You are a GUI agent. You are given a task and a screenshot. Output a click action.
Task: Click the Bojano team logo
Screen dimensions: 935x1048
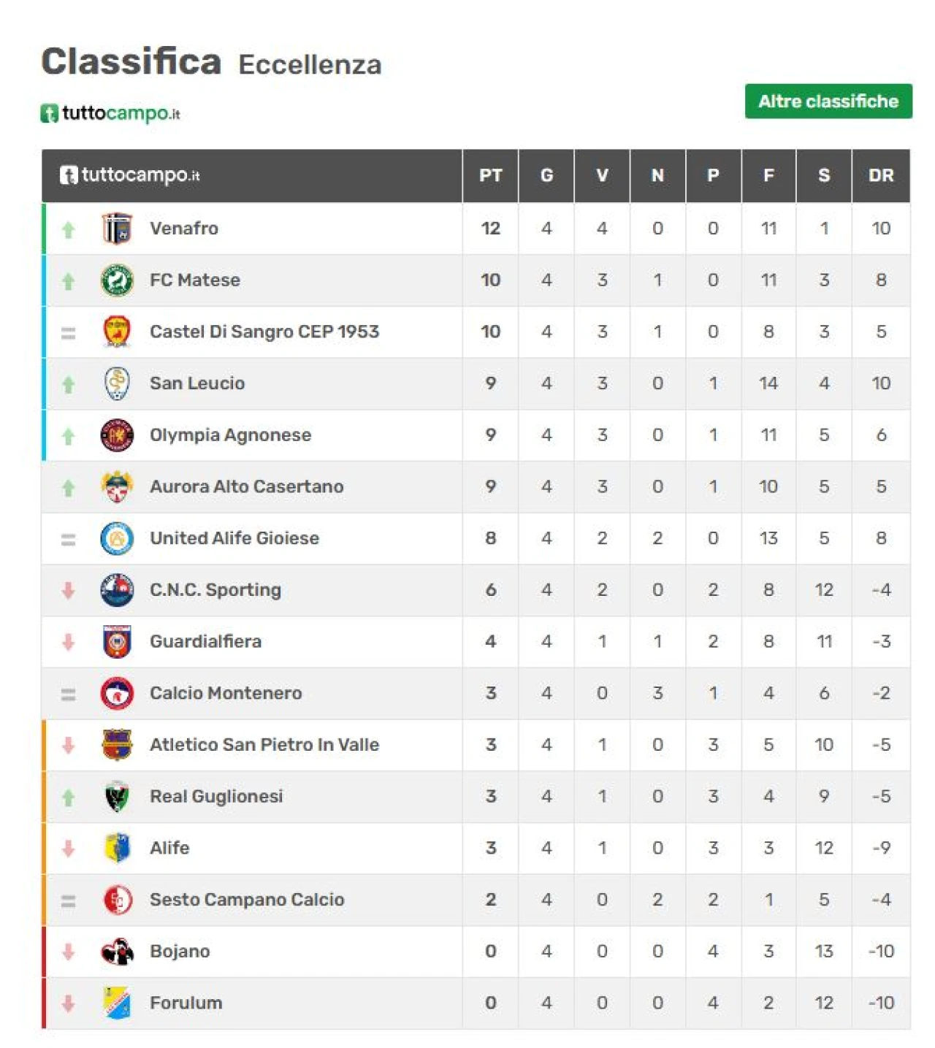[x=117, y=952]
